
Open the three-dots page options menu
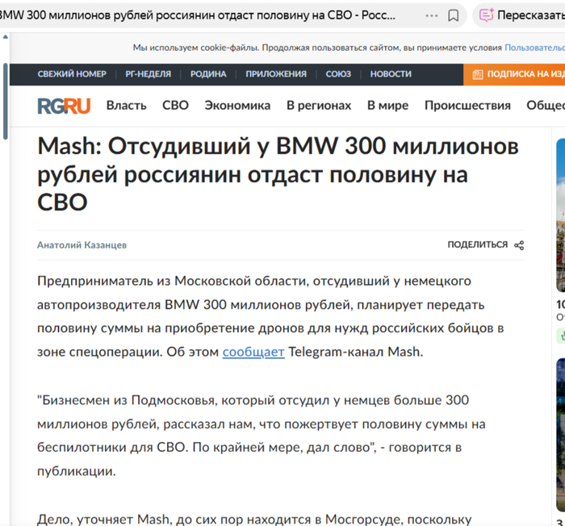point(432,15)
